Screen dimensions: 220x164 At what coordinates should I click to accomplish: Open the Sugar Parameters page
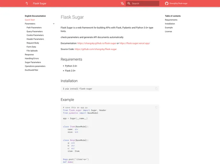pos(33,62)
